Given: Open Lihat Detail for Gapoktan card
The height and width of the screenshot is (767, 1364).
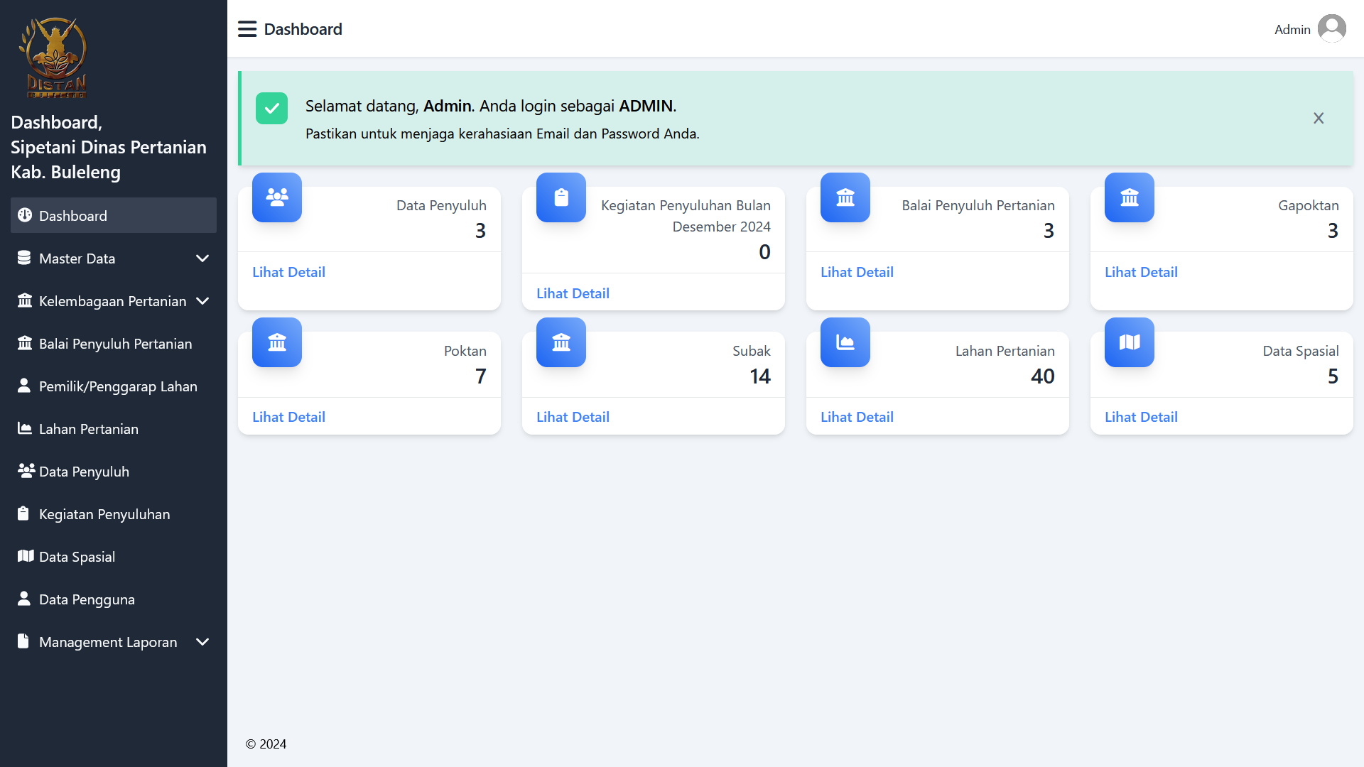Looking at the screenshot, I should [x=1141, y=272].
